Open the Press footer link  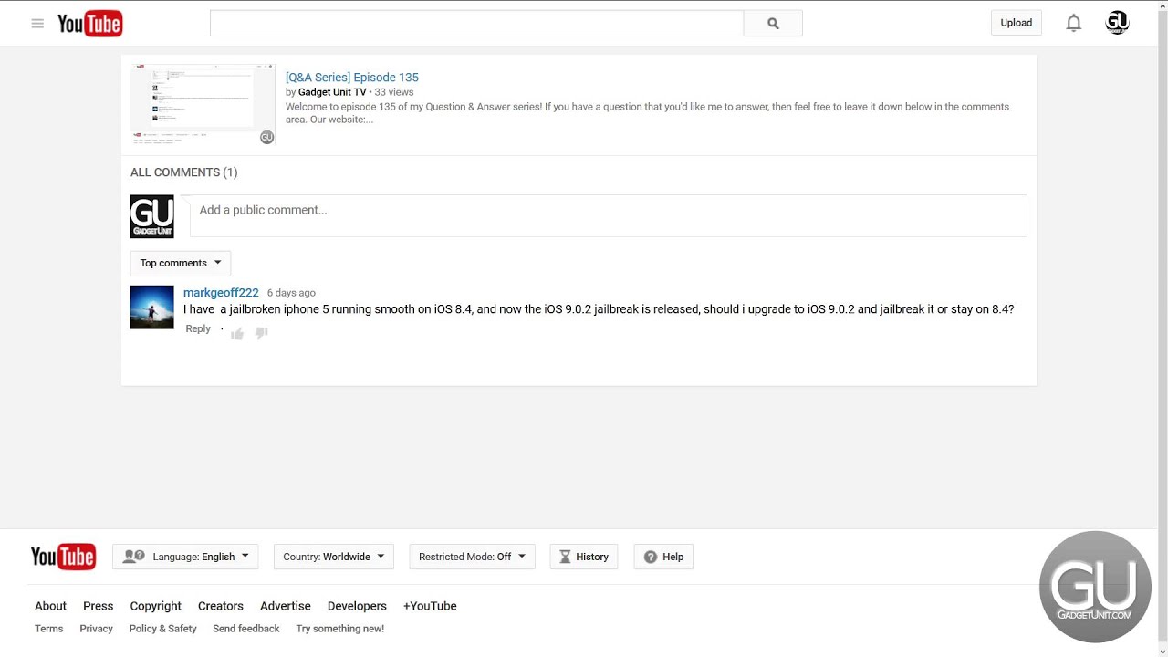click(x=99, y=606)
